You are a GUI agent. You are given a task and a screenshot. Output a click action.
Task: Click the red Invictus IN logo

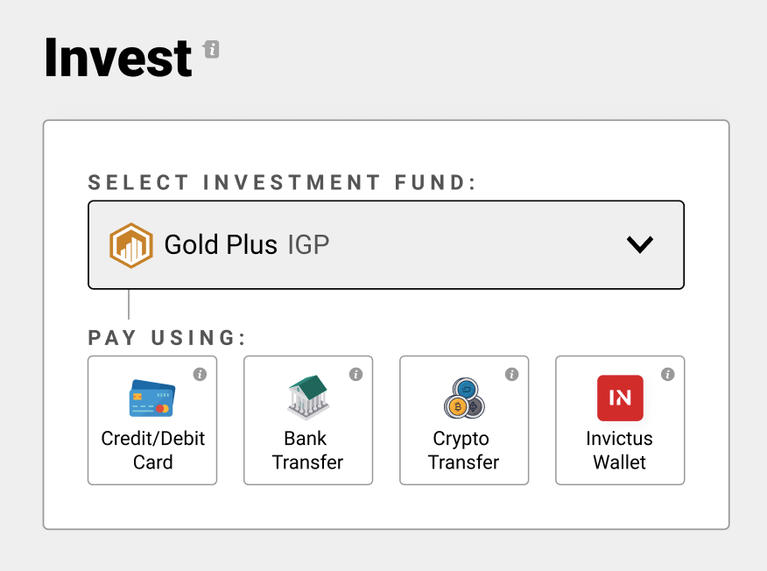click(x=620, y=398)
